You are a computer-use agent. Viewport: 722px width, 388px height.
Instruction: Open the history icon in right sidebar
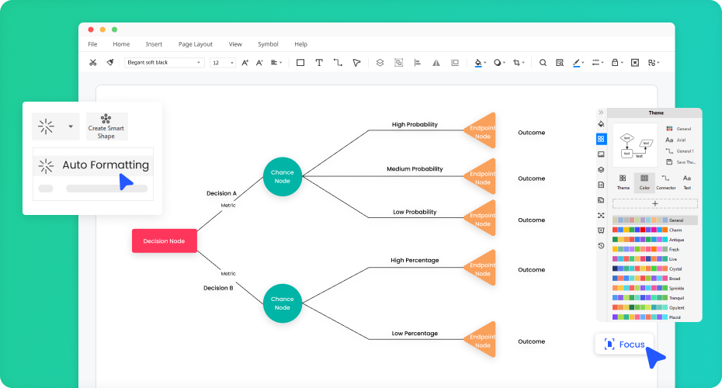point(601,245)
